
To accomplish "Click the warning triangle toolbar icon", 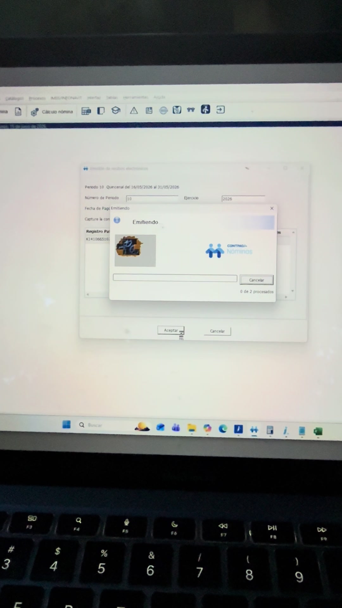I will pos(134,110).
